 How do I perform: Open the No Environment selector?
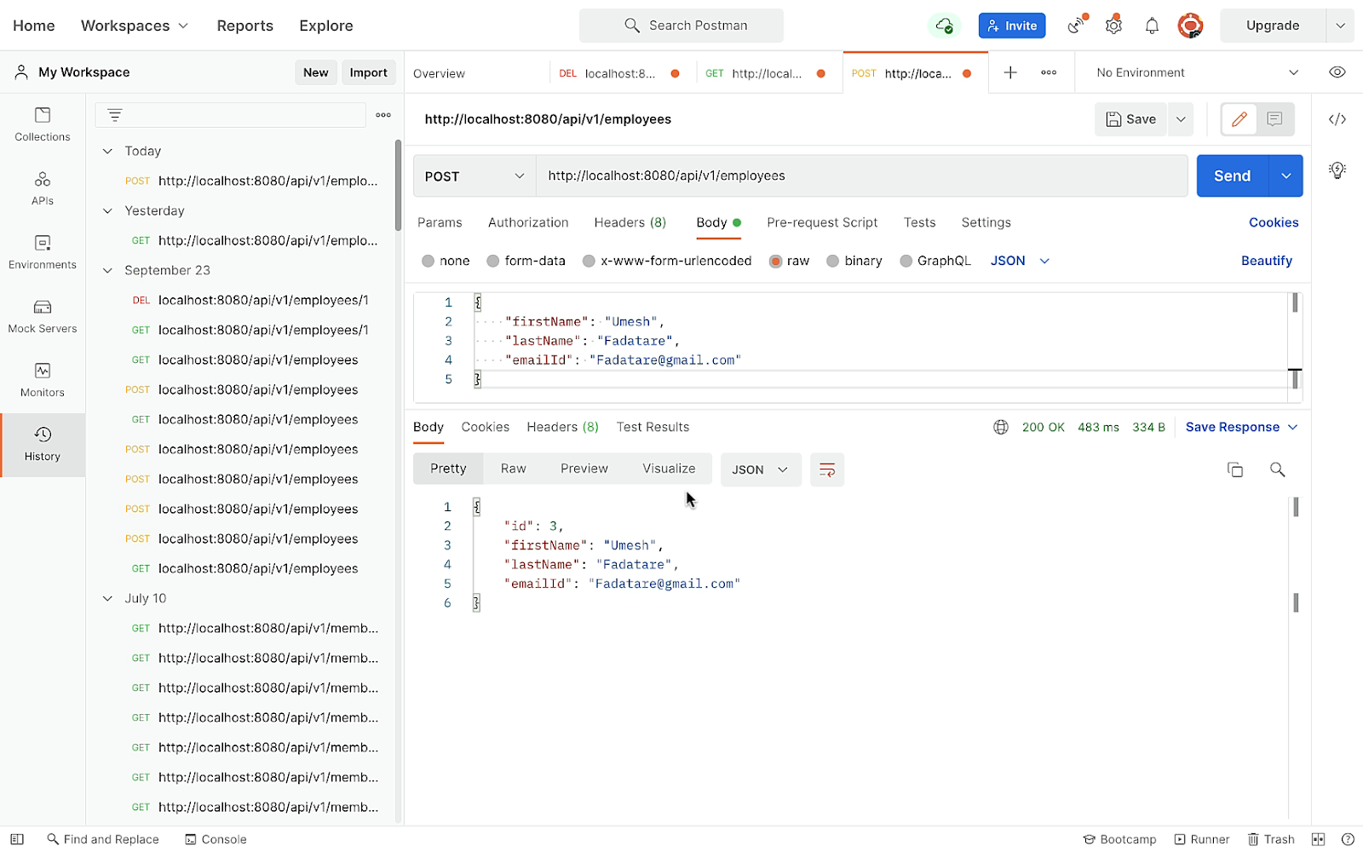click(1196, 72)
